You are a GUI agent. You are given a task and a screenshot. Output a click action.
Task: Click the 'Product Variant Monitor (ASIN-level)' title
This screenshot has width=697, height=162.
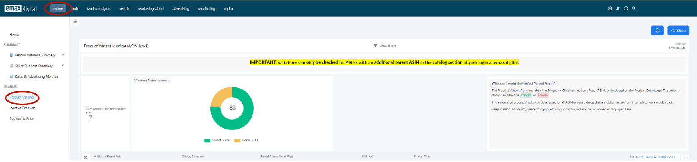(x=116, y=46)
